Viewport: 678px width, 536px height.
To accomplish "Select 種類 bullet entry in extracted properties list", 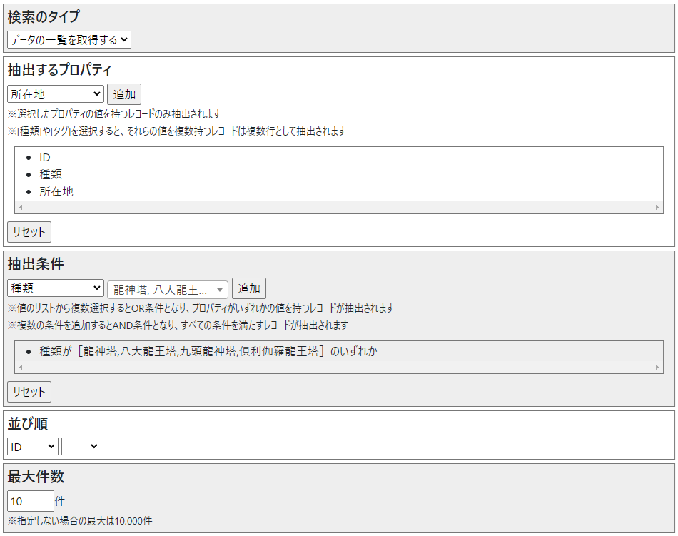I will pyautogui.click(x=51, y=174).
